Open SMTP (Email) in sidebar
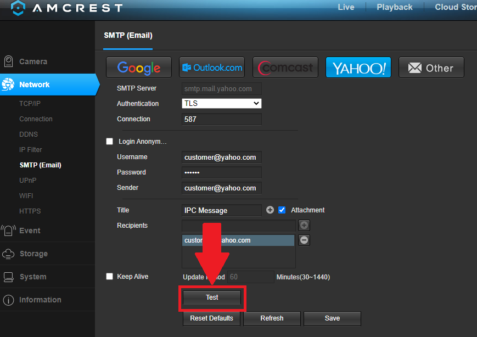 tap(41, 165)
